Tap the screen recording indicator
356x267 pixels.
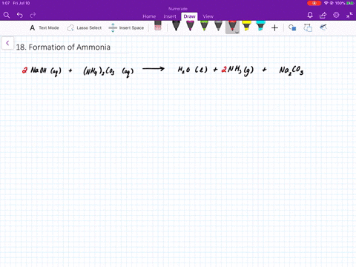coord(314,3)
